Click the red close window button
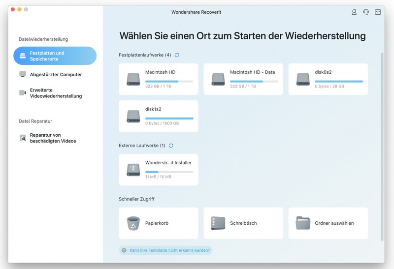Image resolution: width=394 pixels, height=269 pixels. pyautogui.click(x=13, y=9)
